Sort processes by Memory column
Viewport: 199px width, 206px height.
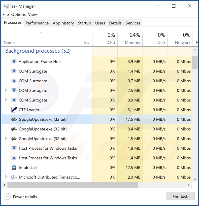click(x=132, y=43)
